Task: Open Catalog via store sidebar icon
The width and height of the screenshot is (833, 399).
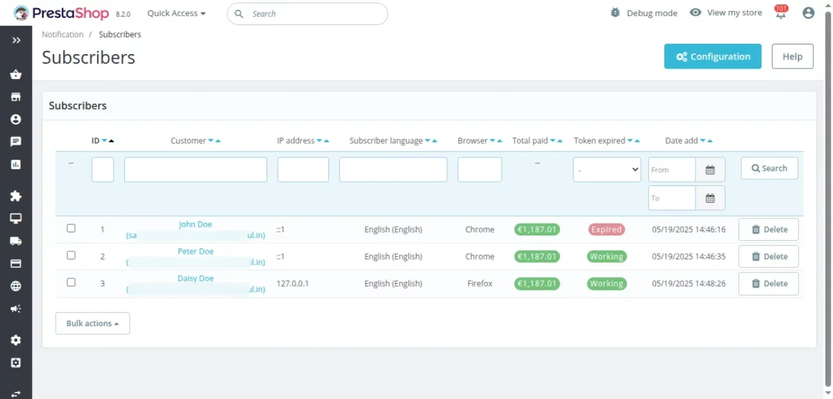Action: click(16, 97)
